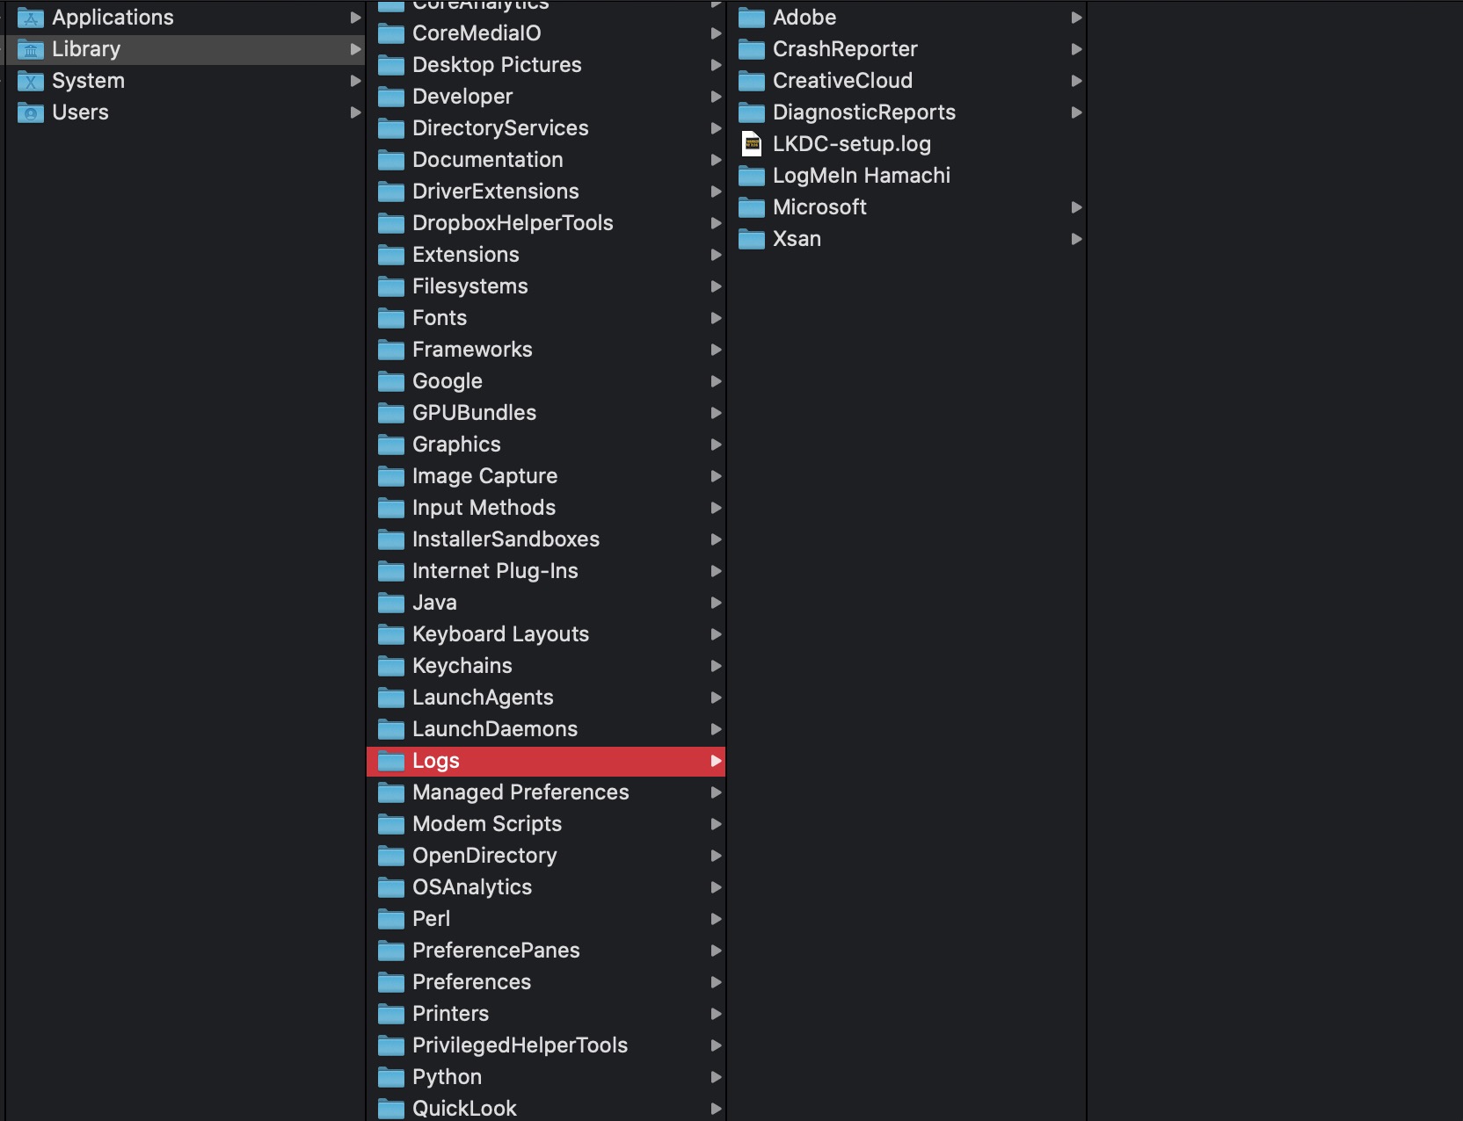Viewport: 1463px width, 1121px height.
Task: Expand the Microsoft folder
Action: (x=1076, y=207)
